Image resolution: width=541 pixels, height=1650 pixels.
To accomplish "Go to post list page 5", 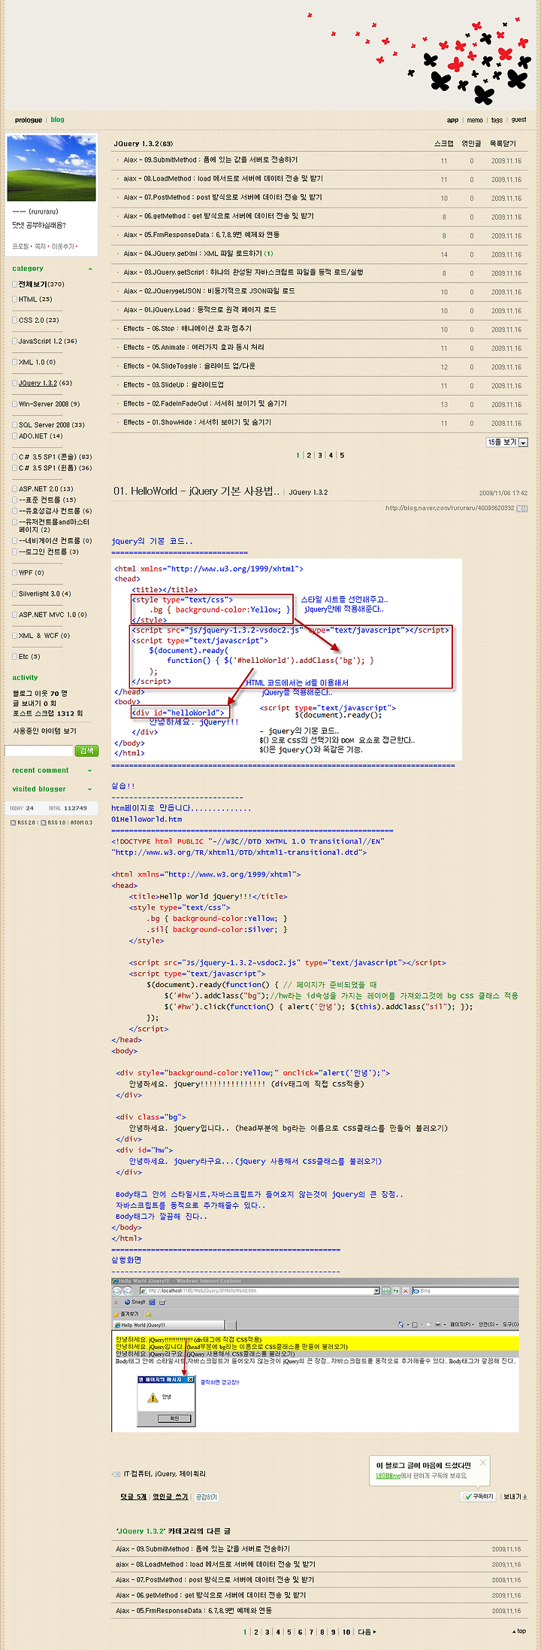I will coord(342,456).
